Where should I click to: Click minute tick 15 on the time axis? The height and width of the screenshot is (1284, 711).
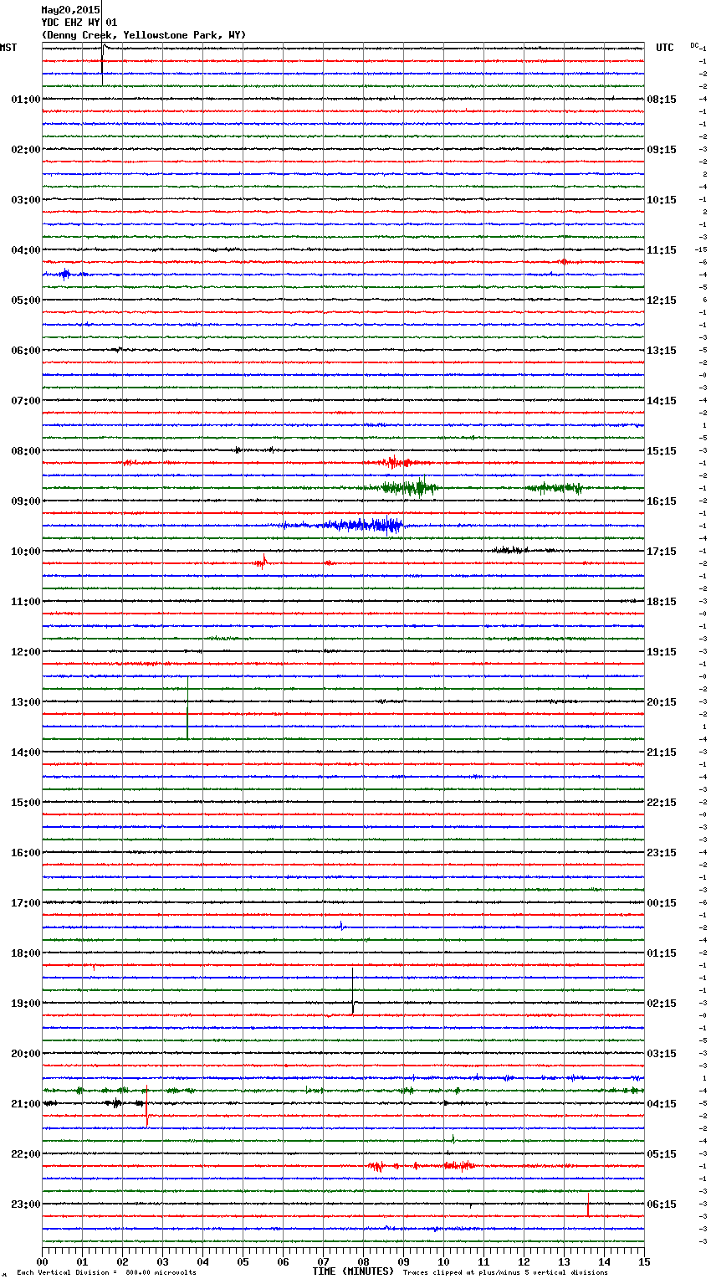click(x=644, y=1261)
